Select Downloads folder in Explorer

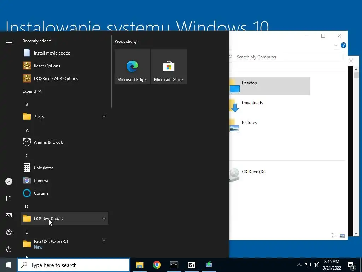tap(270, 106)
